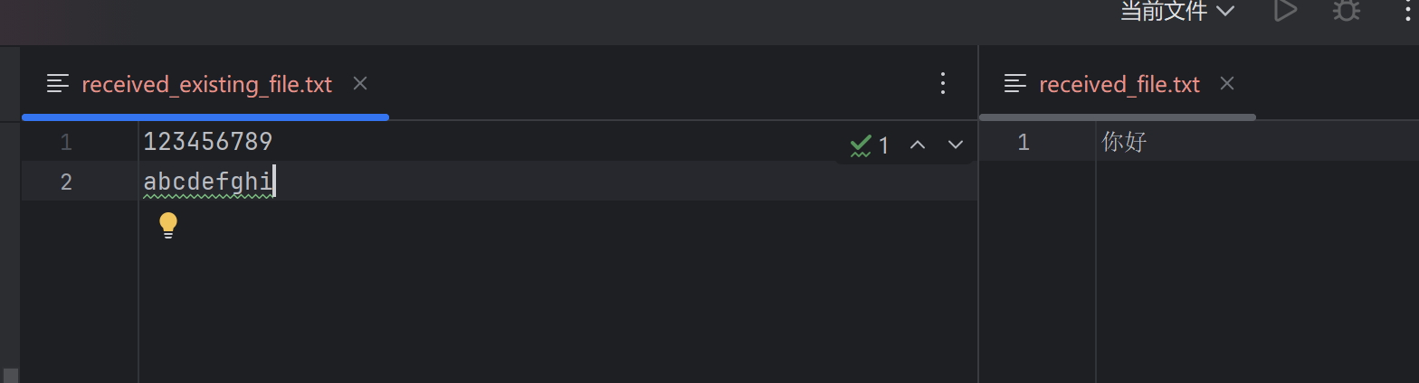This screenshot has height=383, width=1419.
Task: Click line number 2 in left editor gutter
Action: (66, 182)
